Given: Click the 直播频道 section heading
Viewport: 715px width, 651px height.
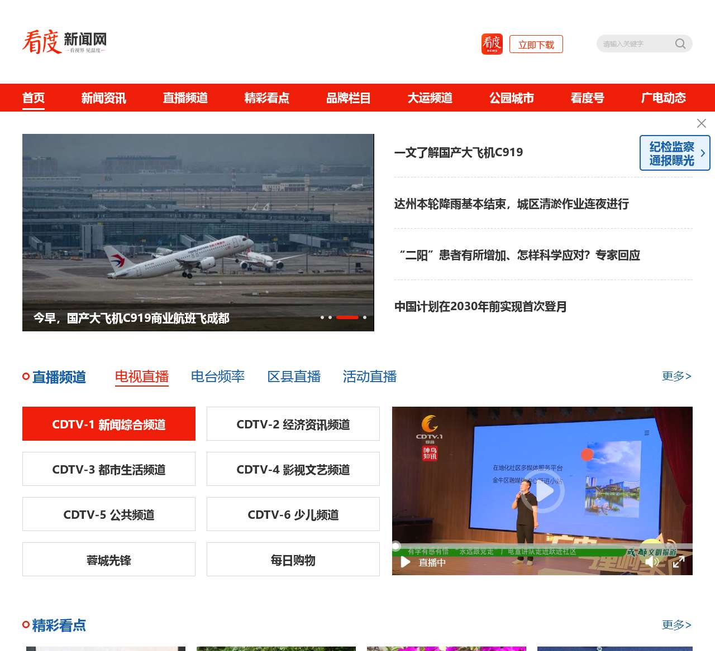Looking at the screenshot, I should coord(59,377).
